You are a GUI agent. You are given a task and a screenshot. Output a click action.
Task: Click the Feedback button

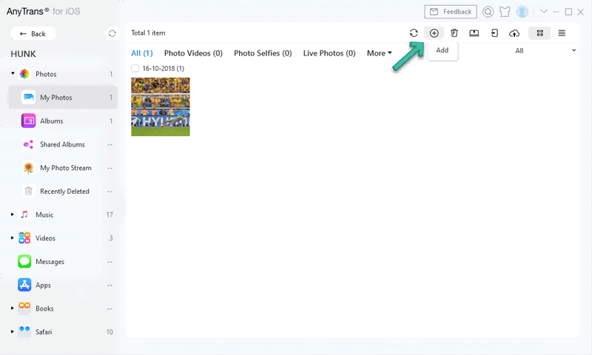click(451, 12)
